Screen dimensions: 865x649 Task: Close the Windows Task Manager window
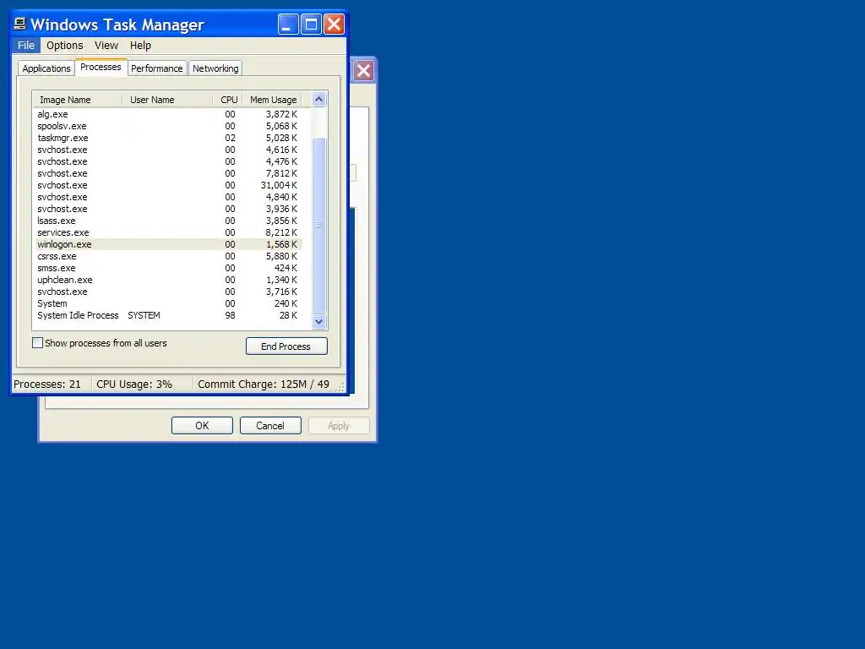pos(334,25)
